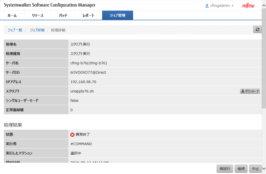Click the Systemwalker Software Configuration Manager title

tap(50, 5)
